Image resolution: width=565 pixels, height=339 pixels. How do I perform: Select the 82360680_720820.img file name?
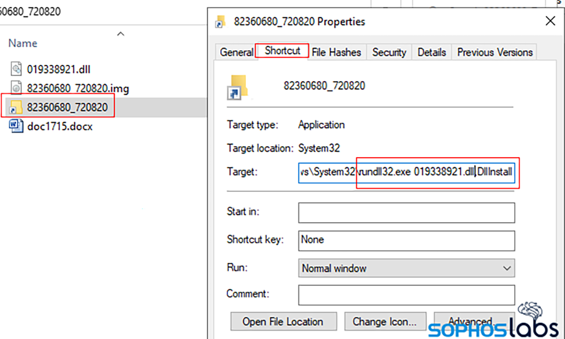point(78,89)
